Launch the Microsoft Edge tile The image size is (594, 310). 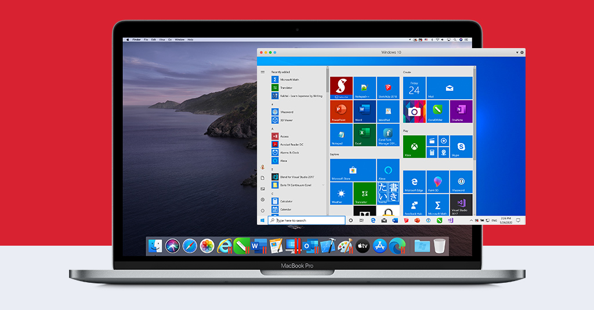[x=414, y=182]
